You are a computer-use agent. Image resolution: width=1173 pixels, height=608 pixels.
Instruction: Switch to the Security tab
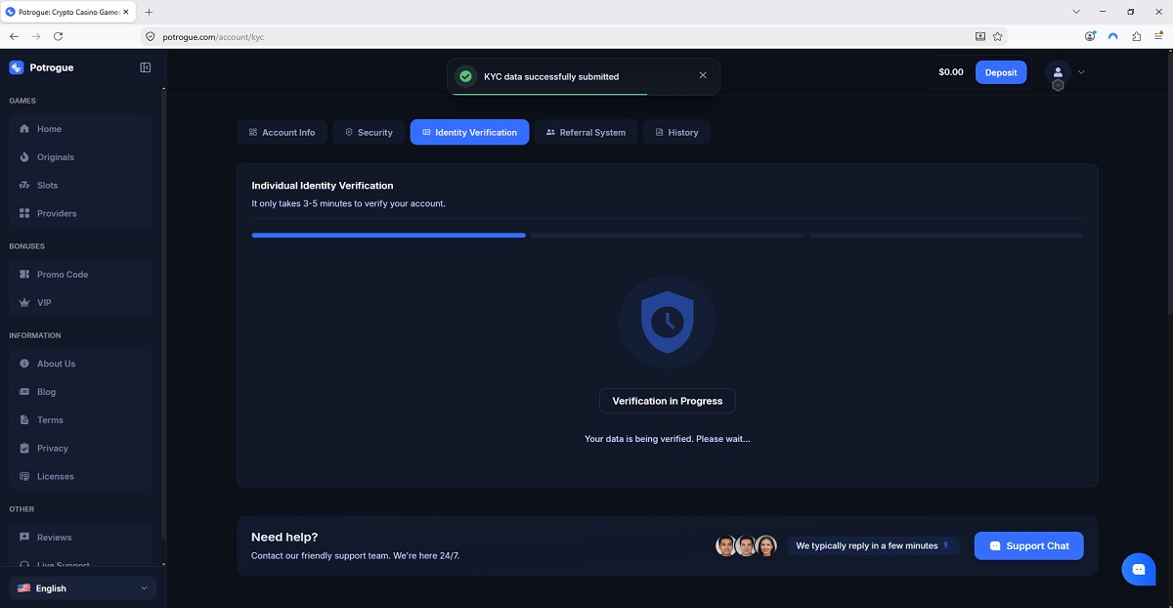[x=369, y=132]
